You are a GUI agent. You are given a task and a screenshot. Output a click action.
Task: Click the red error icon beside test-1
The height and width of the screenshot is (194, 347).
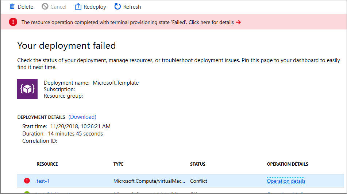pyautogui.click(x=27, y=181)
